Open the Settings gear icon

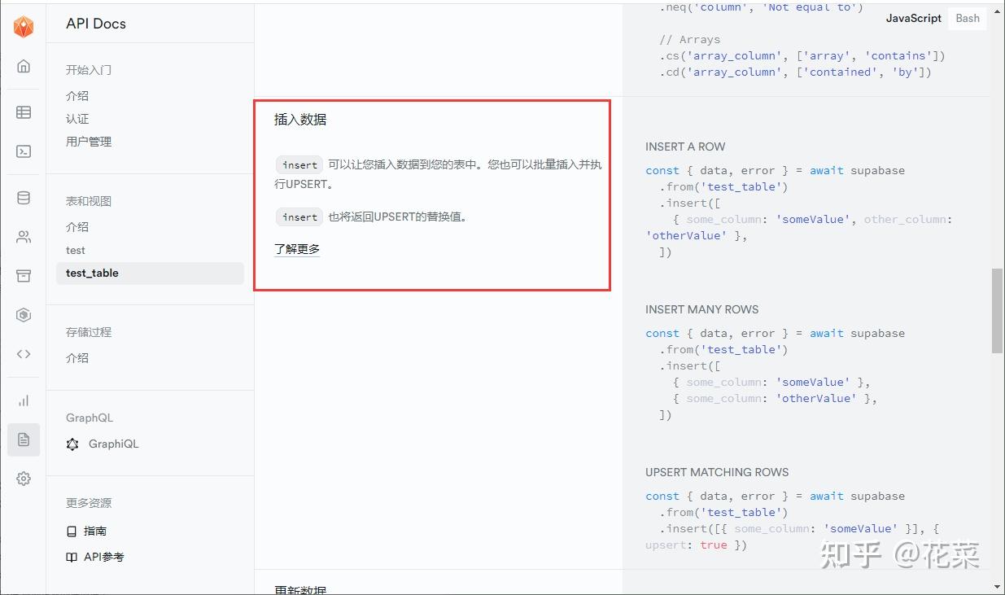click(x=23, y=479)
